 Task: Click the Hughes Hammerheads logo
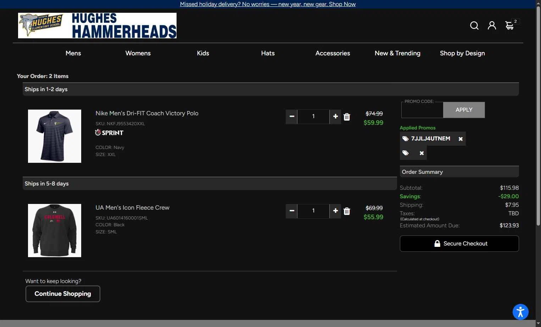point(97,26)
